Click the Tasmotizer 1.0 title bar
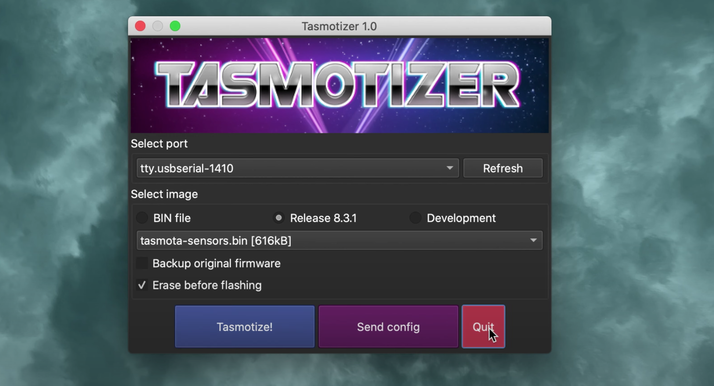The width and height of the screenshot is (714, 386). coord(339,26)
